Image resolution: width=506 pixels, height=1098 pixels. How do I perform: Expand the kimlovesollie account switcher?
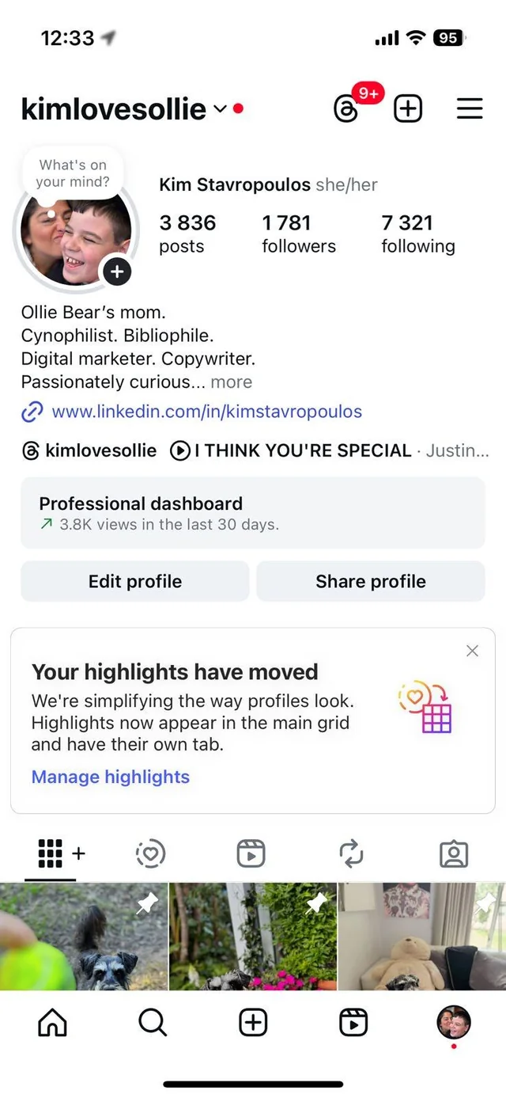tap(220, 109)
